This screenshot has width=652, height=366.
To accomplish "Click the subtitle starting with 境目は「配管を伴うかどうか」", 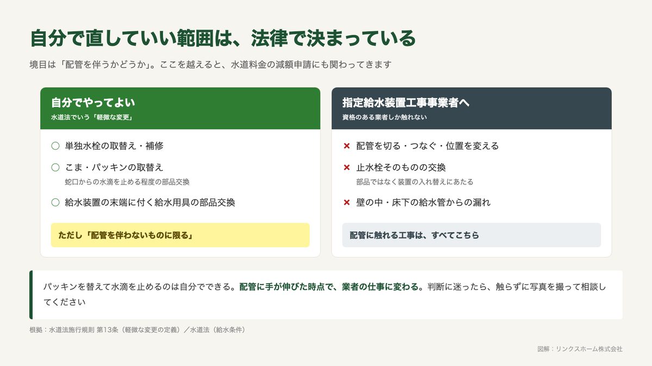I will pyautogui.click(x=211, y=65).
